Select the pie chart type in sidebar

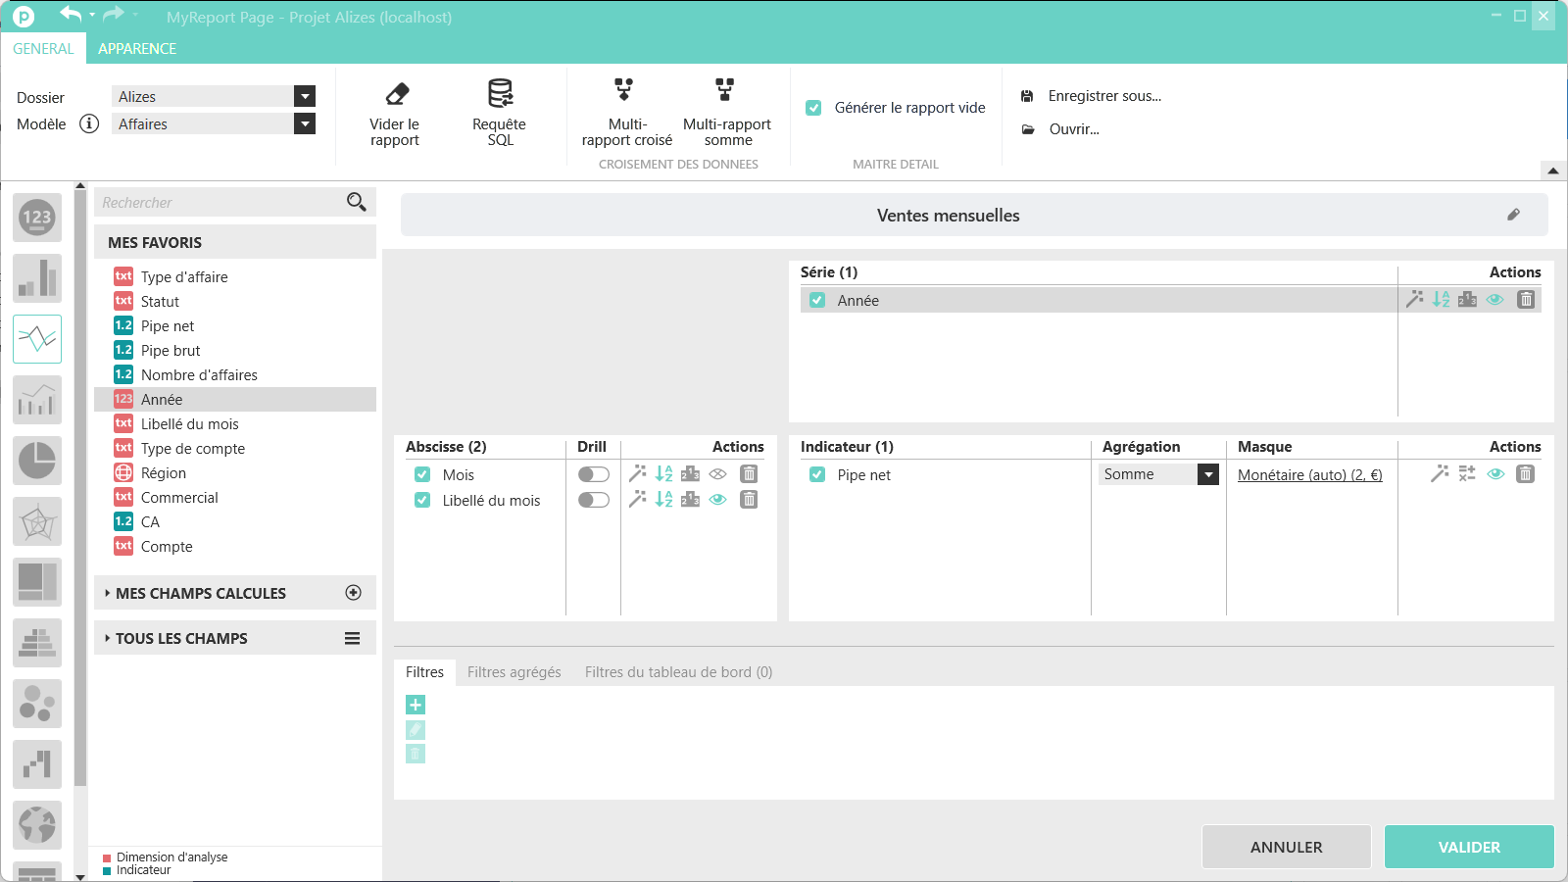[x=37, y=461]
